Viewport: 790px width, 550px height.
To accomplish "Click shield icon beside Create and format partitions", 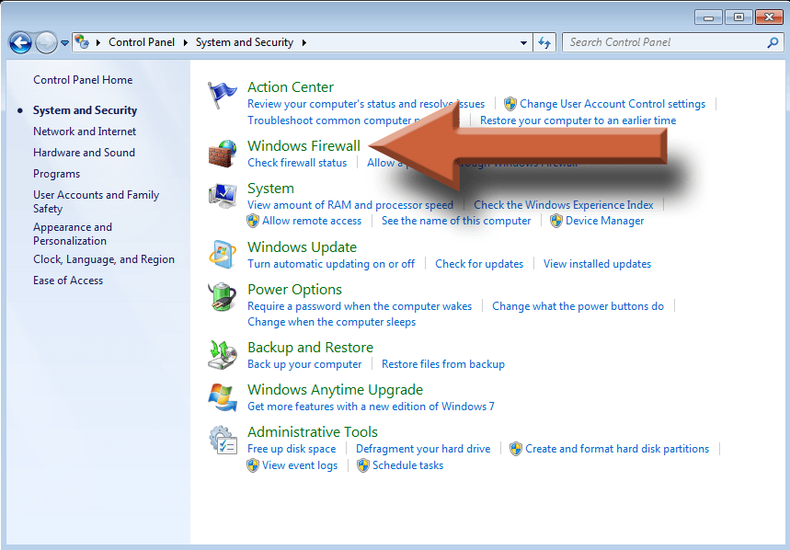I will click(x=516, y=449).
